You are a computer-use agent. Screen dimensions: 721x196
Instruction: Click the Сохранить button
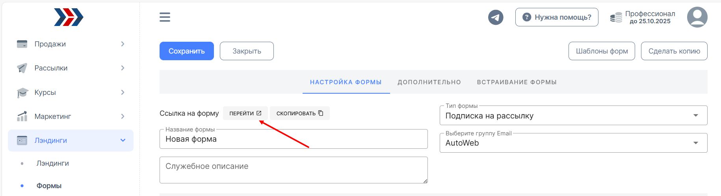point(187,51)
